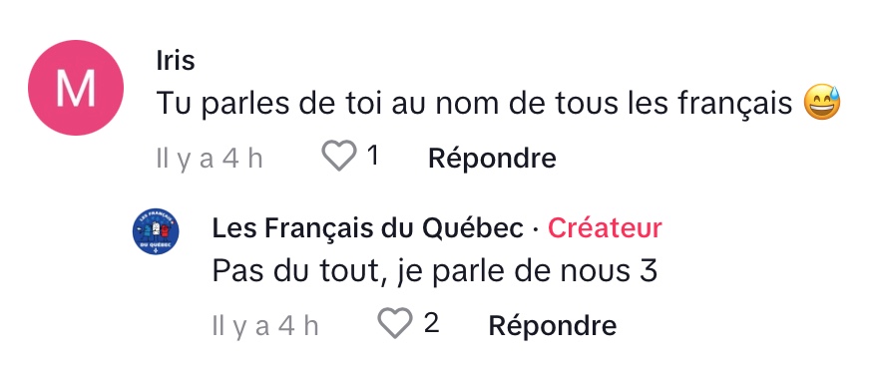The height and width of the screenshot is (371, 876).
Task: Click the number 3 ending creator's reply
Action: [647, 271]
